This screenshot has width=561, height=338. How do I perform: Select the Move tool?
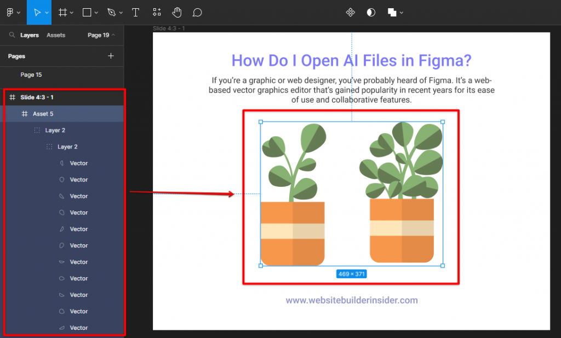[38, 12]
